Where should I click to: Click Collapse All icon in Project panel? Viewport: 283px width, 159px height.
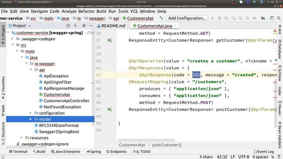point(75,26)
